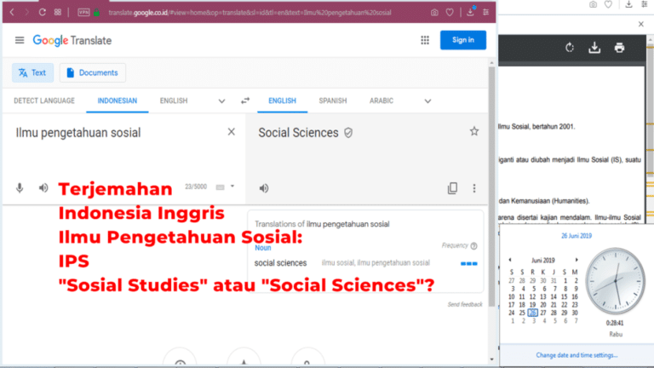Expand more source languages dropdown
Image resolution: width=654 pixels, height=368 pixels.
221,101
